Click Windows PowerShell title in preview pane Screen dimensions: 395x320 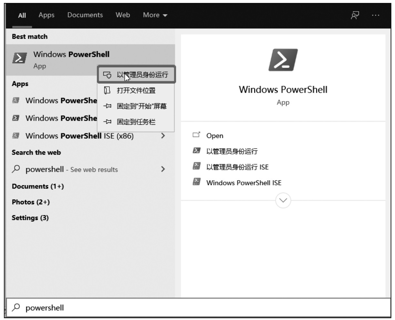tap(283, 90)
